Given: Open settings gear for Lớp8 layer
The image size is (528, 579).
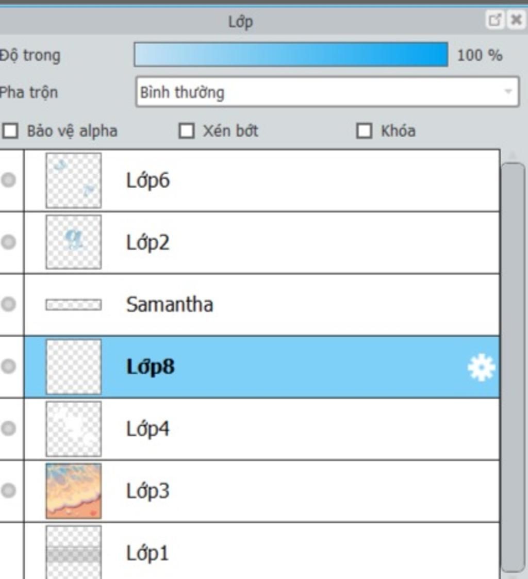Looking at the screenshot, I should [481, 367].
